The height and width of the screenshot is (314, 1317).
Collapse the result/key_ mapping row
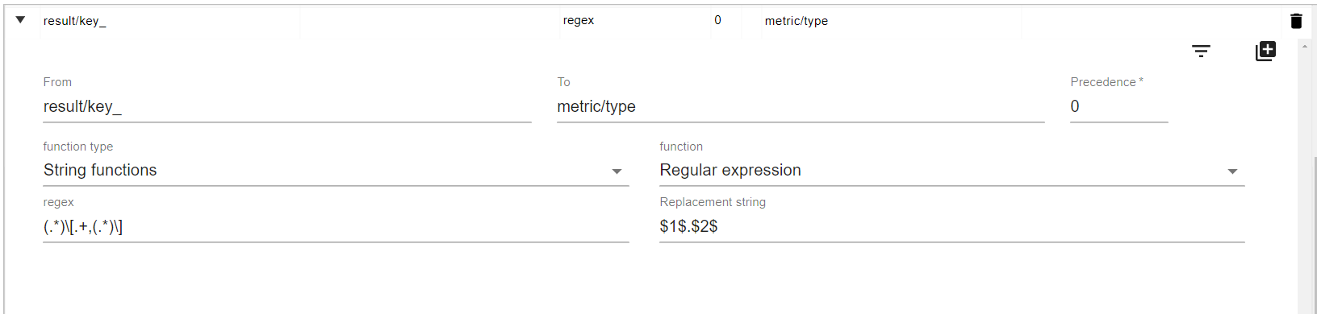pyautogui.click(x=20, y=20)
